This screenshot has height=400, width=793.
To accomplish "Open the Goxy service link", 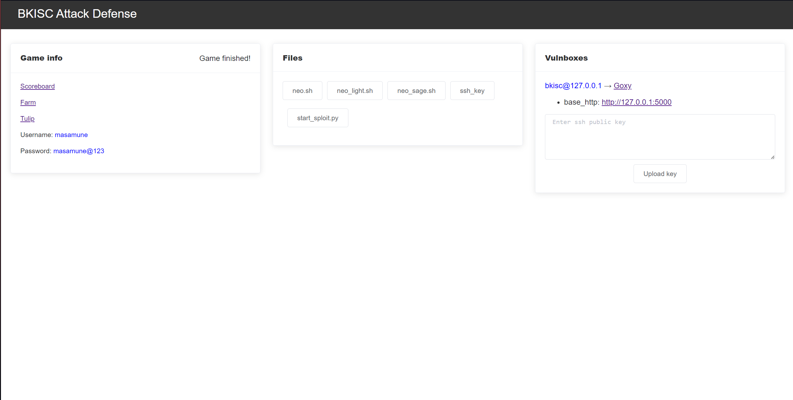I will 622,86.
